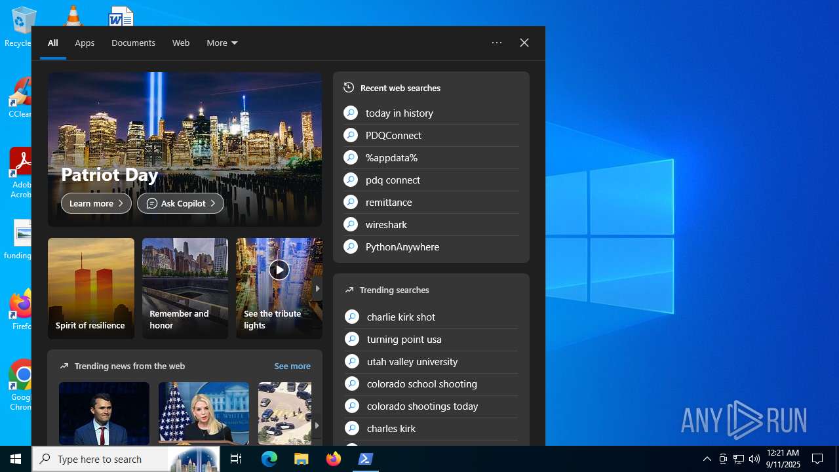Click the Show desktop strip at taskbar end

837,459
